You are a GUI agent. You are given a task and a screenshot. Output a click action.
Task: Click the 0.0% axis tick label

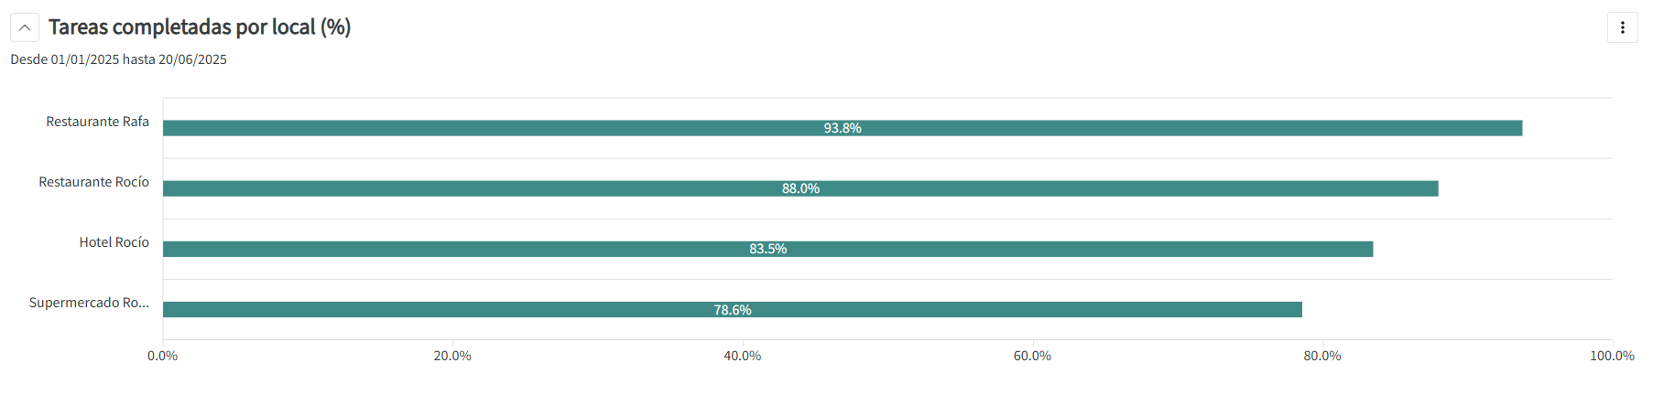(x=163, y=356)
